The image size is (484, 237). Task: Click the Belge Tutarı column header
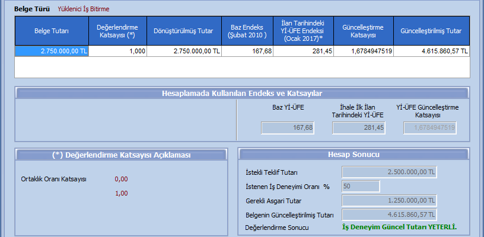(x=52, y=30)
